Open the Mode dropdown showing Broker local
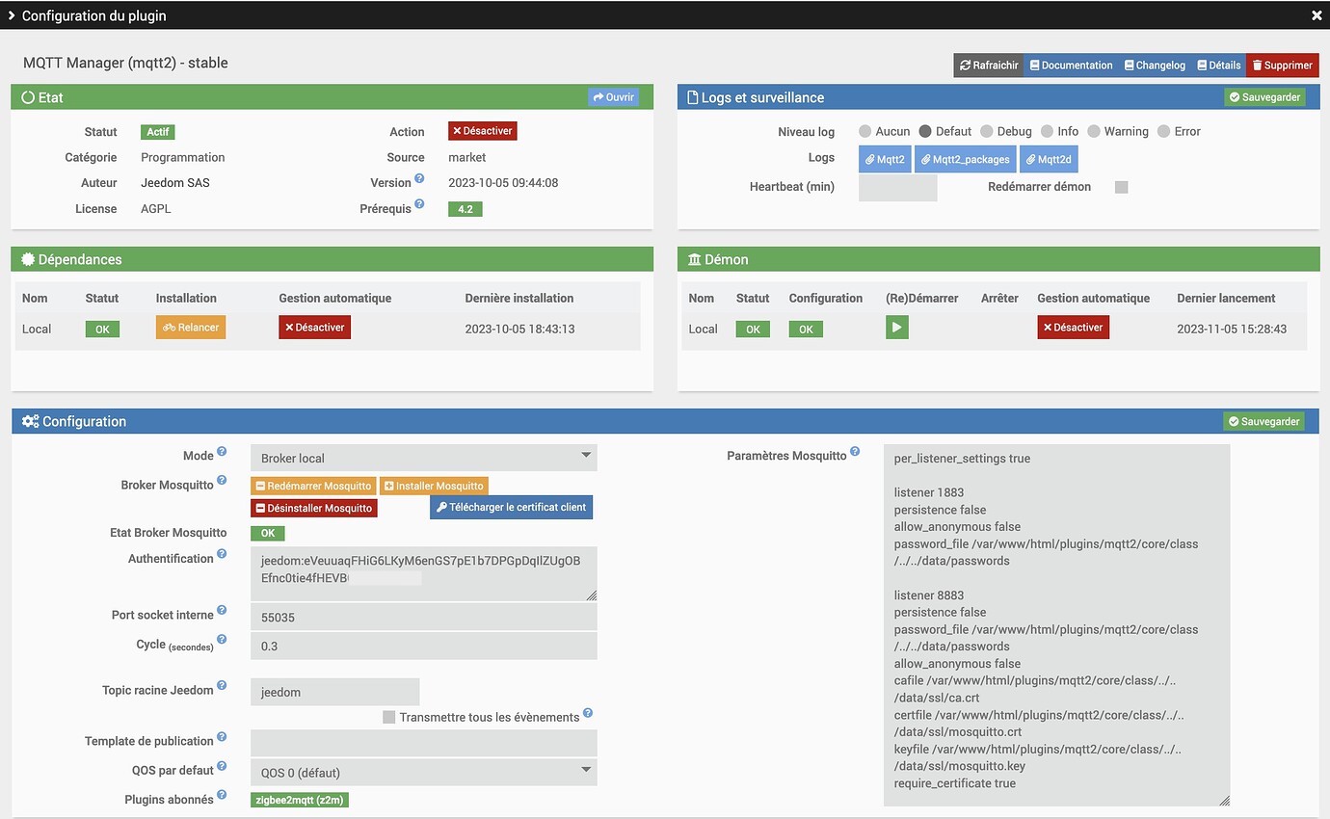Viewport: 1330px width, 819px height. (423, 458)
